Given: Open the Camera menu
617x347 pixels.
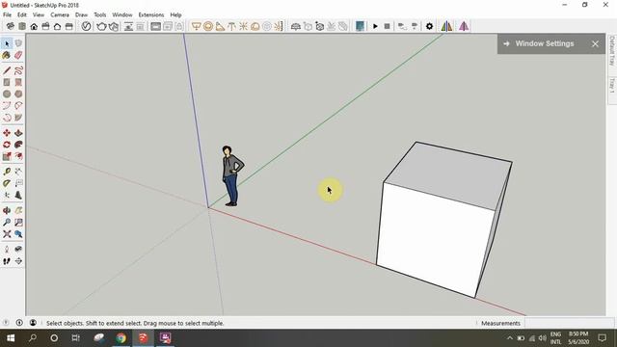Looking at the screenshot, I should click(60, 15).
